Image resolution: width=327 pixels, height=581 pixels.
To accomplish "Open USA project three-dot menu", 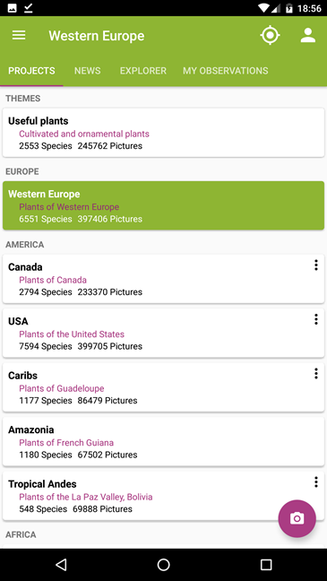I will [x=316, y=319].
